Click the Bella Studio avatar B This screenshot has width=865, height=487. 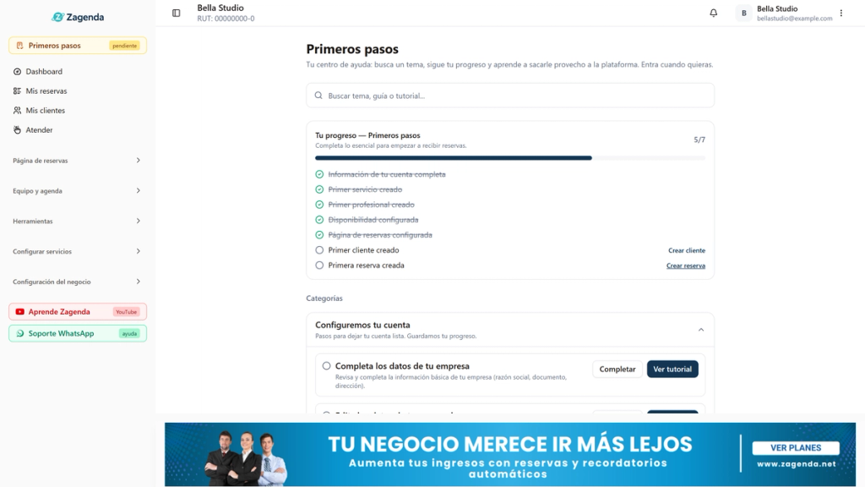click(743, 14)
